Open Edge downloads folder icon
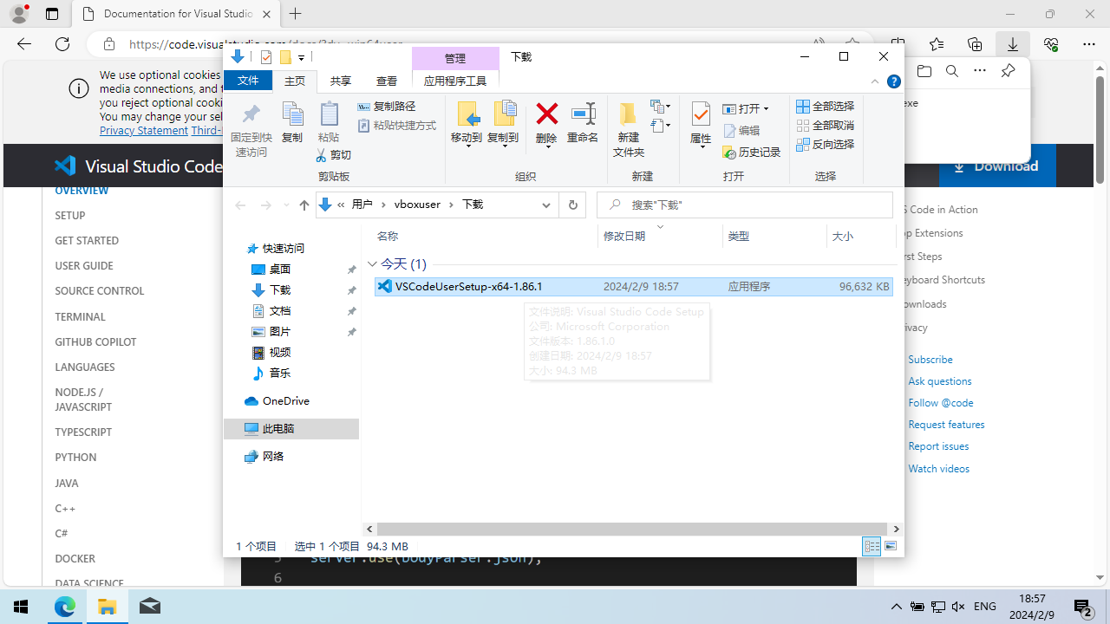Screen dimensions: 1110x624 click(x=924, y=71)
